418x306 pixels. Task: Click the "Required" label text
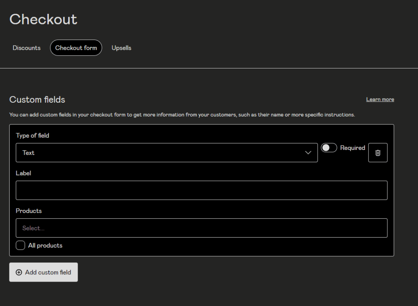(x=352, y=148)
